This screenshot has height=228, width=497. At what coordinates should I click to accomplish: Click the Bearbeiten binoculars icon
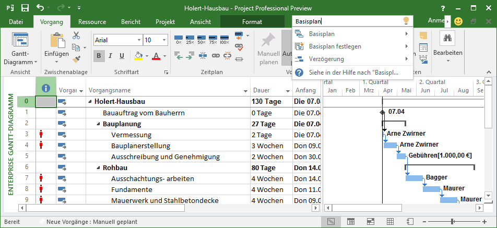[x=447, y=38]
